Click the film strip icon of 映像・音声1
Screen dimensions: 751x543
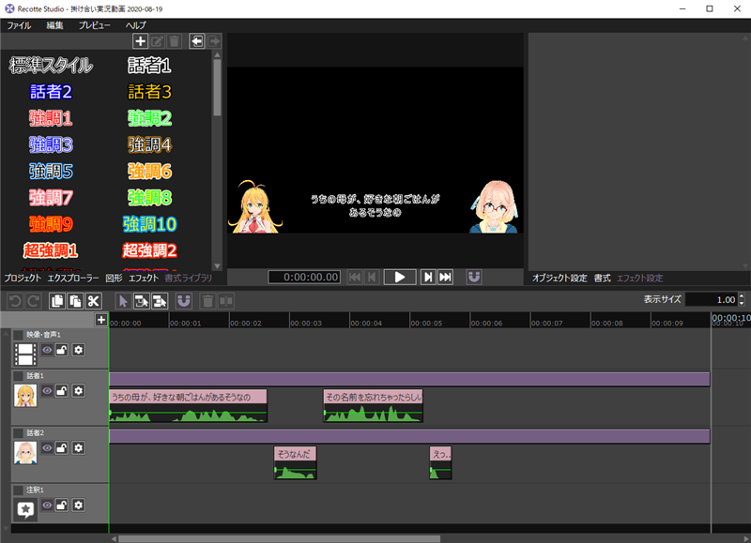tap(25, 354)
